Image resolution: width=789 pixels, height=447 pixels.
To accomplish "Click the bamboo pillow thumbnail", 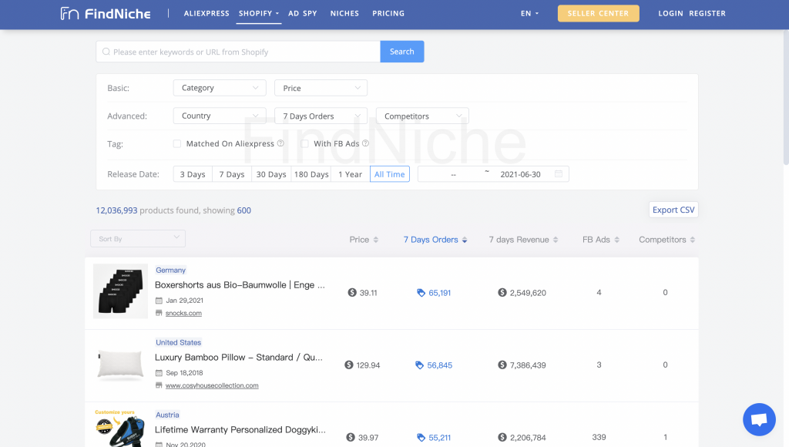I will 120,365.
